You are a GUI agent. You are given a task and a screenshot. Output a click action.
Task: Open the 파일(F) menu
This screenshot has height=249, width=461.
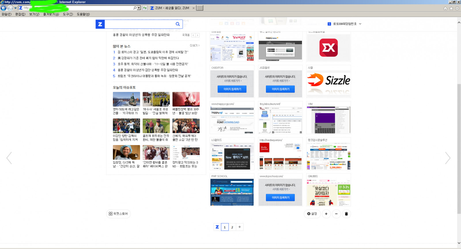(x=7, y=14)
